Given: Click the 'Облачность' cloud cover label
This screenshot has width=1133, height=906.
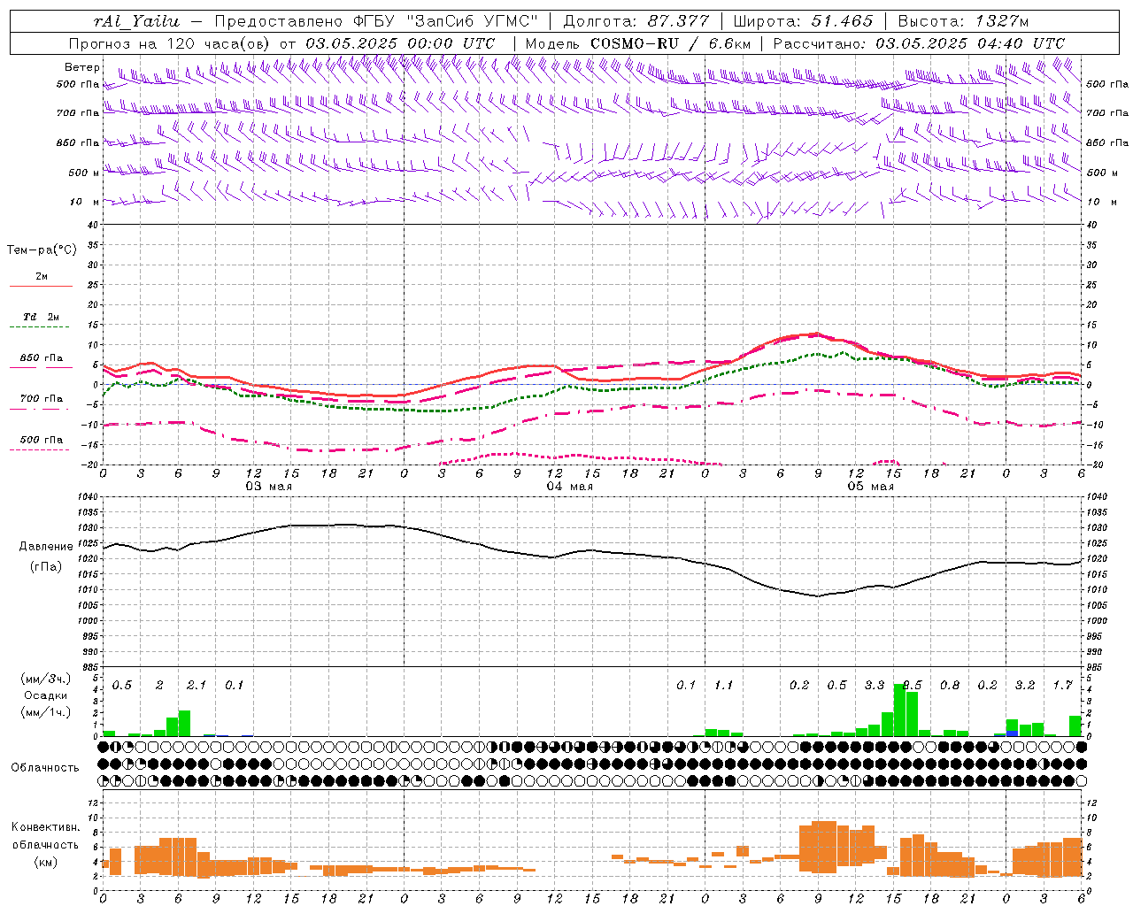Looking at the screenshot, I should (45, 768).
